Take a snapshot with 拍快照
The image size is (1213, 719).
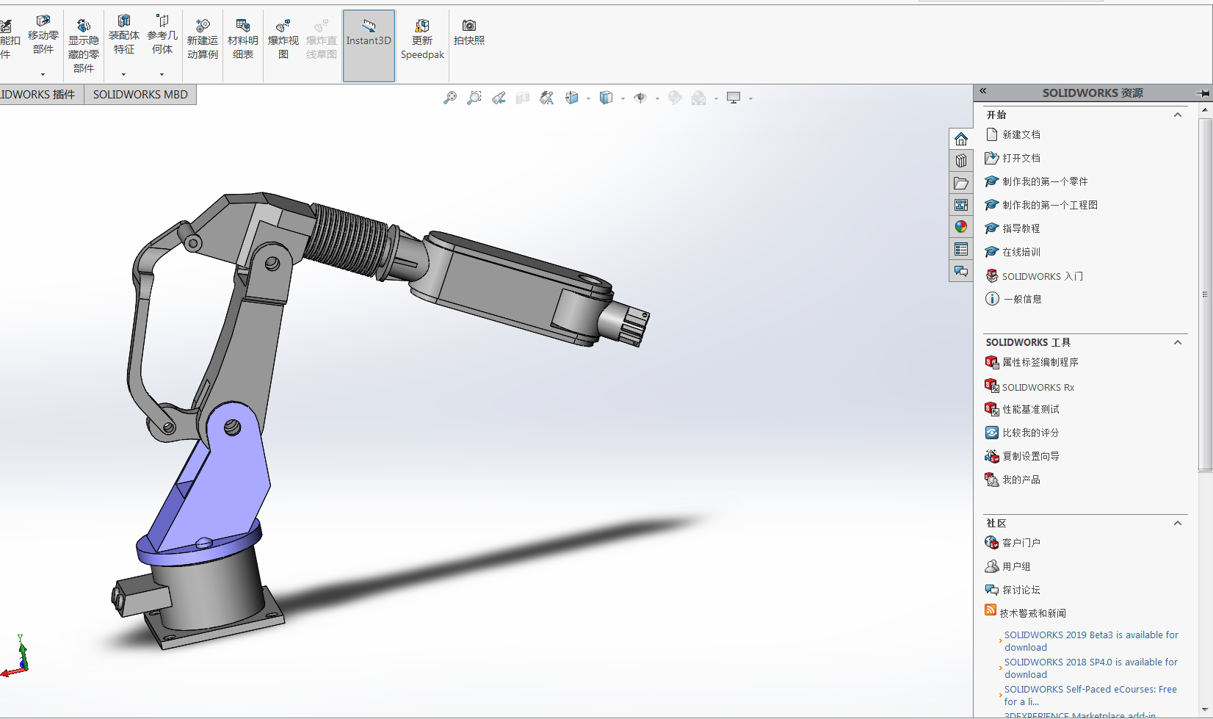point(468,33)
